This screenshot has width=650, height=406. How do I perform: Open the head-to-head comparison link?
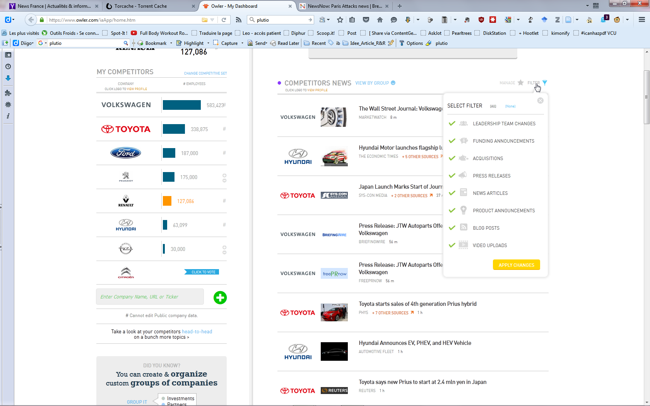[197, 331]
